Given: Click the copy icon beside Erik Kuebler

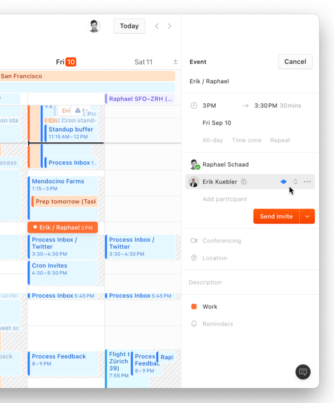Looking at the screenshot, I should 244,182.
